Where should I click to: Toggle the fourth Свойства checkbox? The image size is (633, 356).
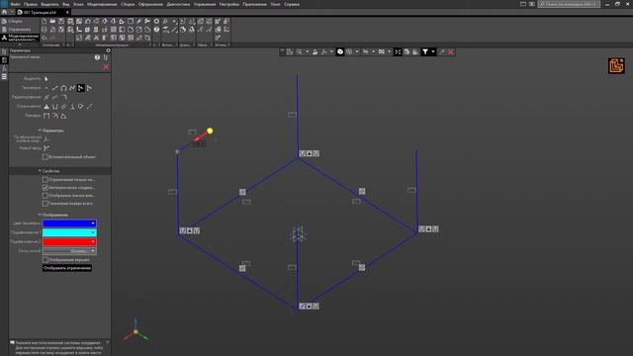click(x=45, y=204)
